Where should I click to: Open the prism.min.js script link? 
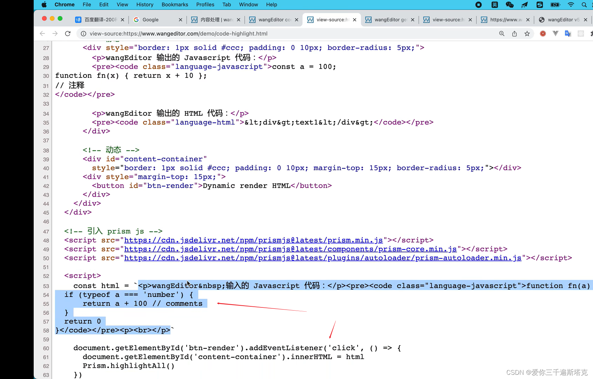253,240
